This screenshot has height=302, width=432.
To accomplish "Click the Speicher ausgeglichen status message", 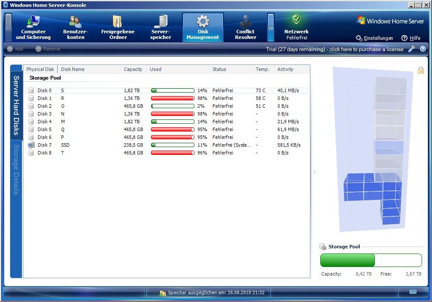I will point(216,292).
